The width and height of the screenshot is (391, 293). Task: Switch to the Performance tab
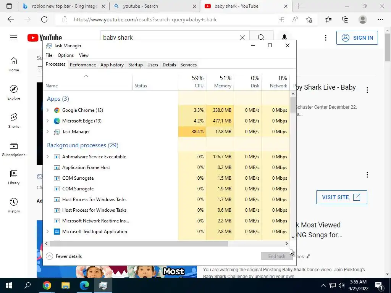(83, 65)
